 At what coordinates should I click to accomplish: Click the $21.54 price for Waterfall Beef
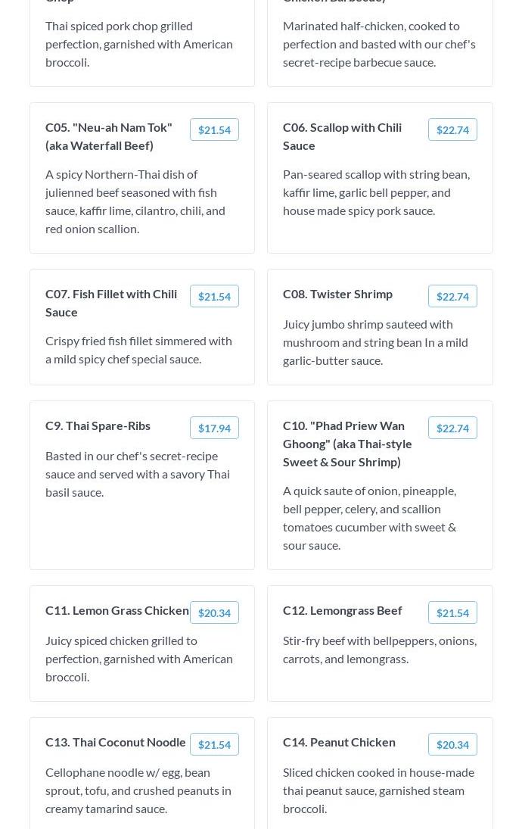tap(214, 130)
